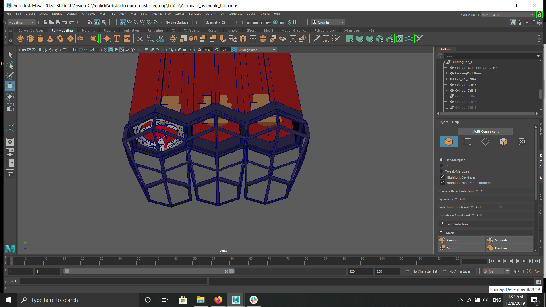
Task: Click the Boolean button
Action: click(x=501, y=248)
